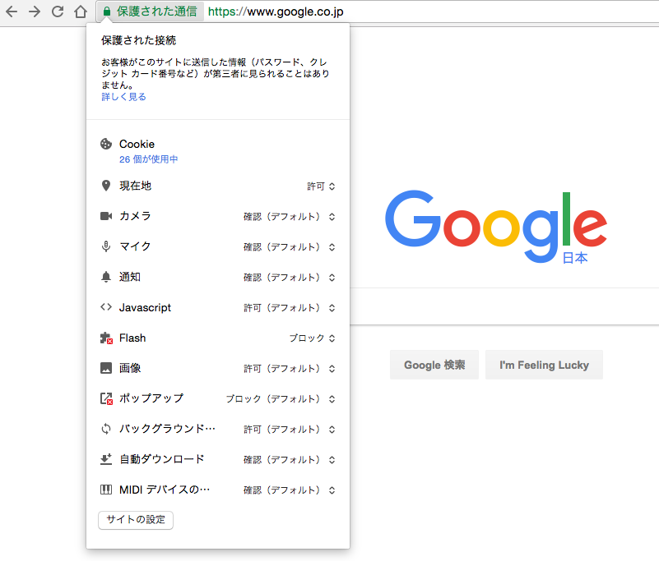Click the 日本 text under the Google logo
This screenshot has width=659, height=561.
pyautogui.click(x=575, y=258)
